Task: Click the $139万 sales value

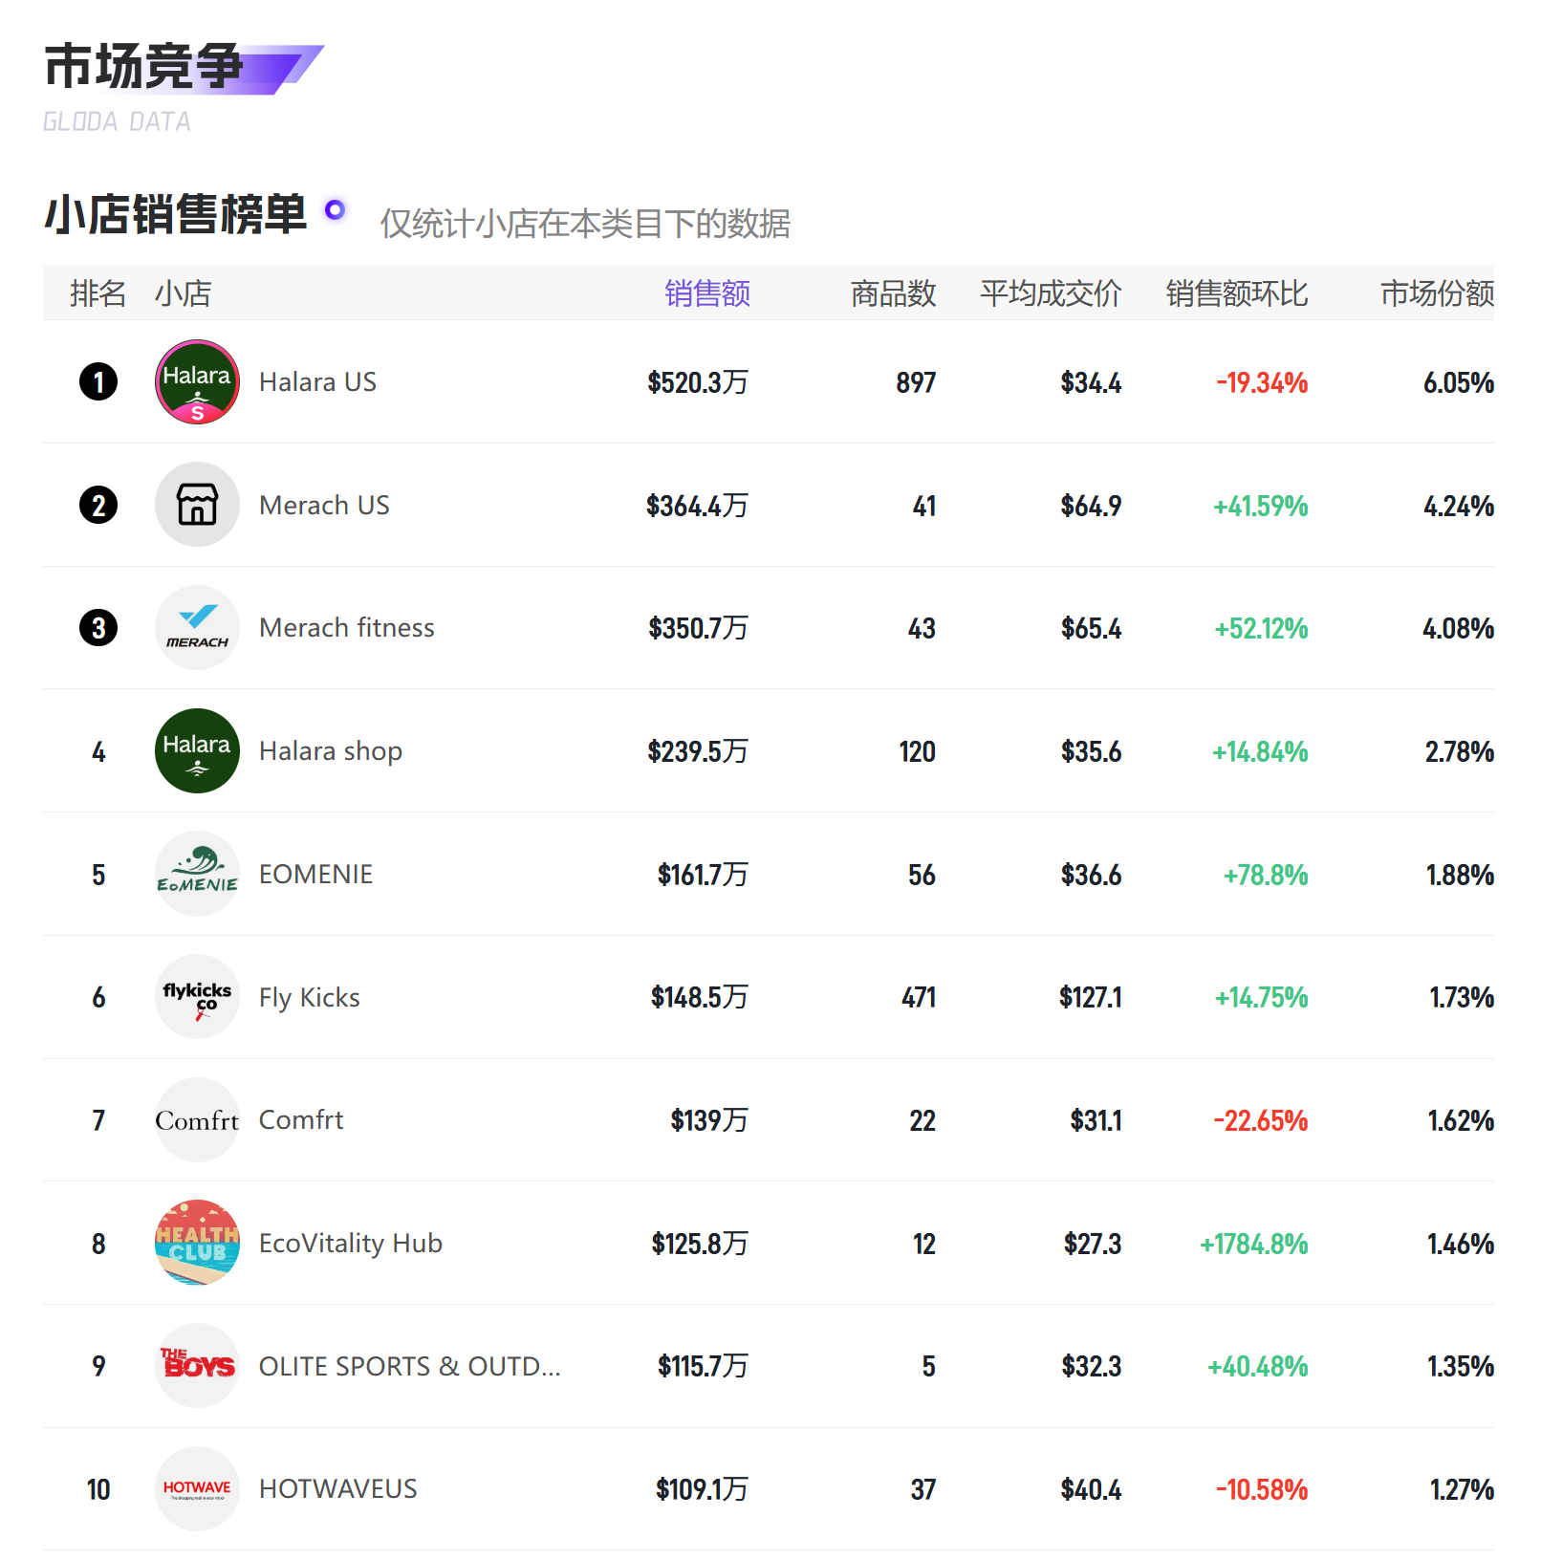Action: (x=710, y=1120)
